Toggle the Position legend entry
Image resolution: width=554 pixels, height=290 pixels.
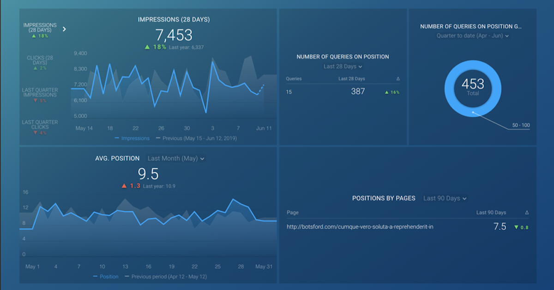tap(106, 277)
